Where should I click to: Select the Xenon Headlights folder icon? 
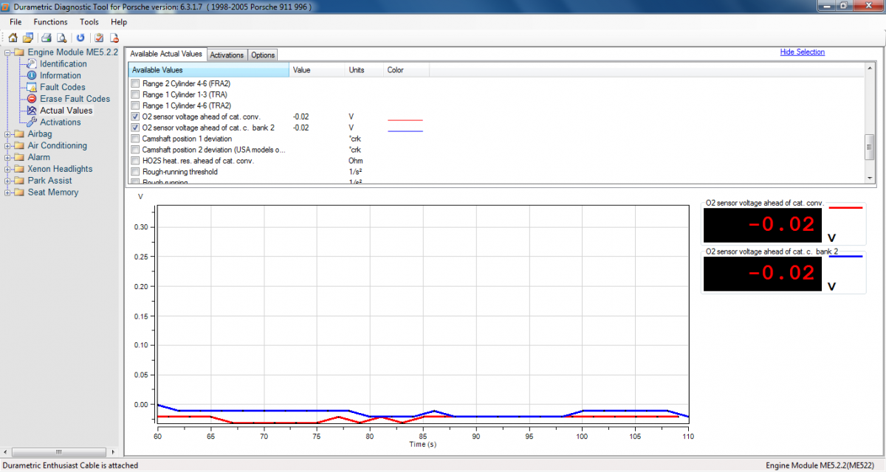tap(20, 169)
